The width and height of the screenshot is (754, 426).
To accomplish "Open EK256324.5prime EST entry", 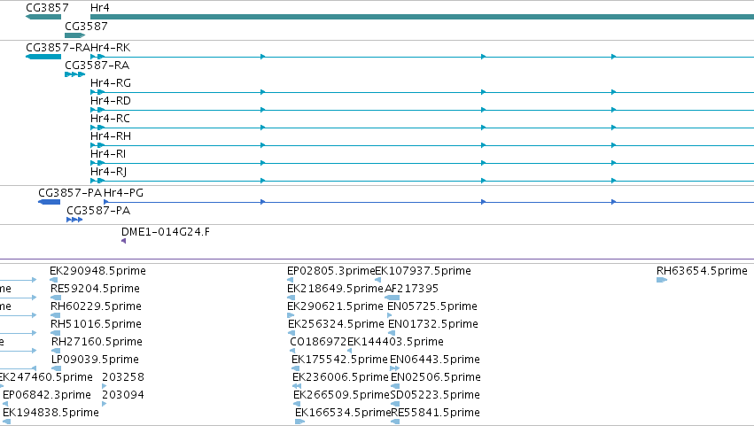I will pyautogui.click(x=336, y=324).
